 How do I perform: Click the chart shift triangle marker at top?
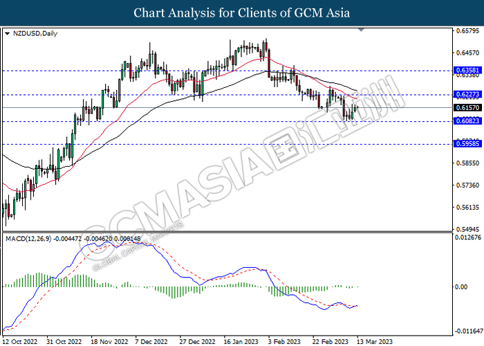pos(362,30)
